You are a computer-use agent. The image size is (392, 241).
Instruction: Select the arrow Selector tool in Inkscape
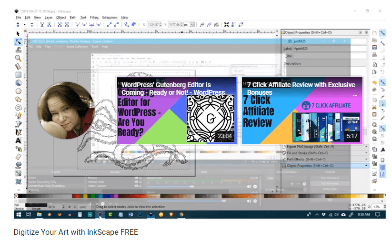(18, 34)
